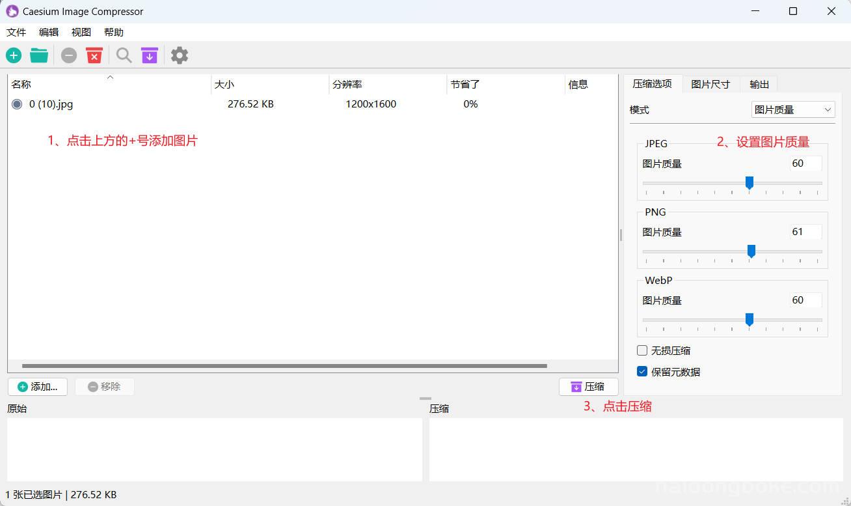Select the file row 0 (10).jpg

coord(312,104)
